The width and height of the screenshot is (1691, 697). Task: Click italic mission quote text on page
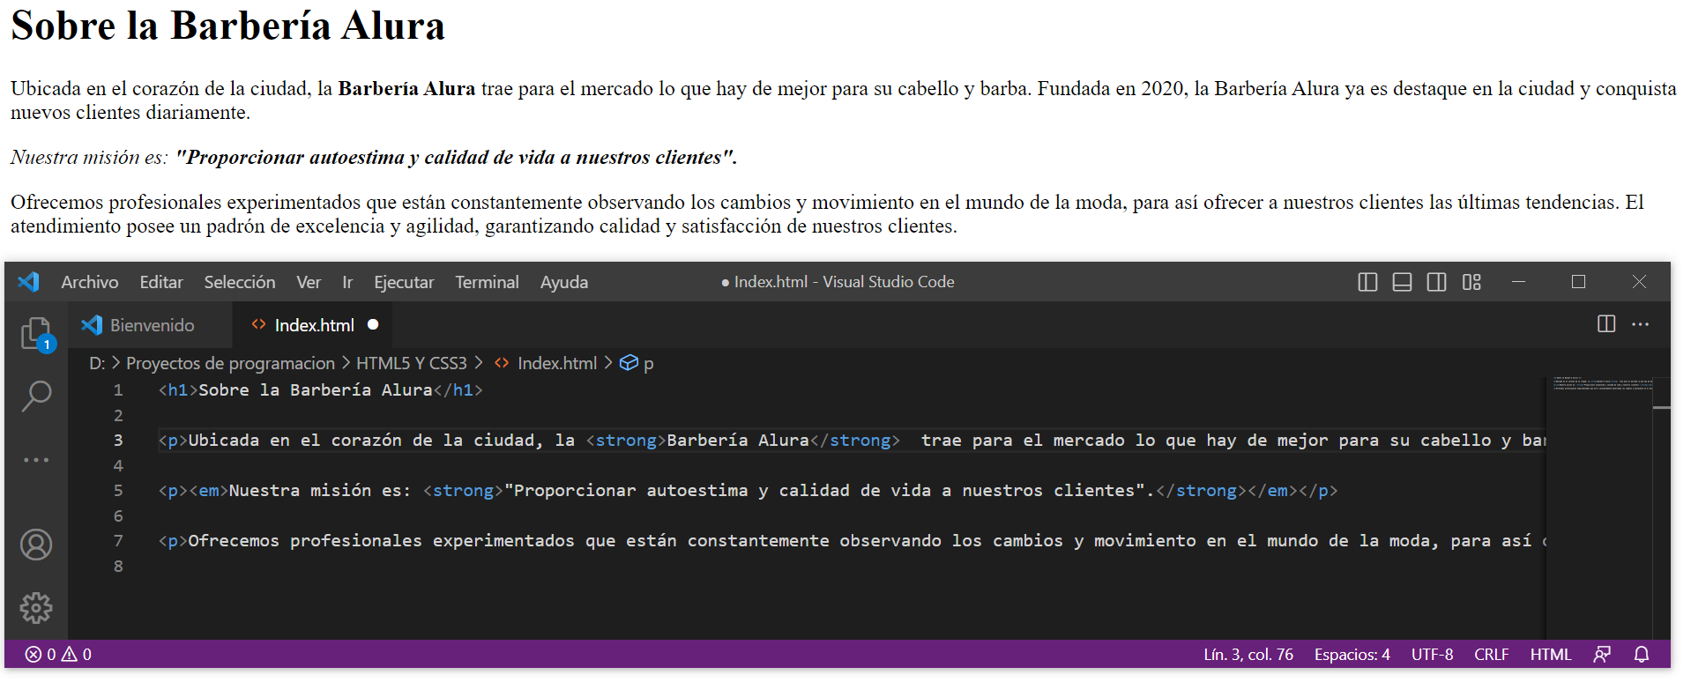click(x=456, y=157)
